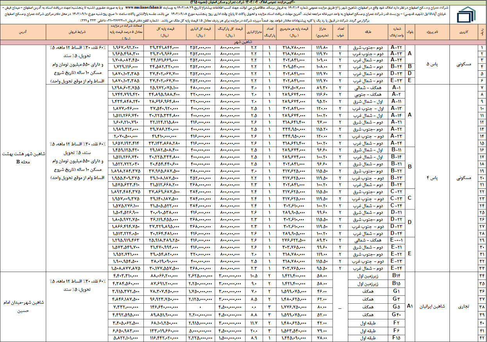Click the row number ۴۲ cell
487x342 pixels.
tap(482, 338)
